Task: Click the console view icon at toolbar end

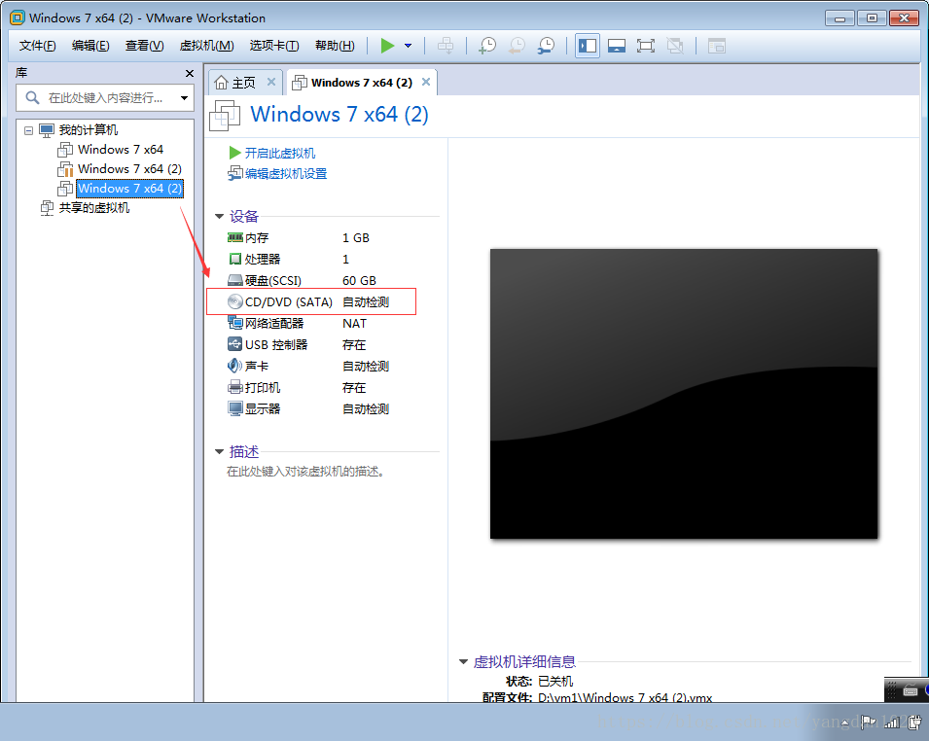Action: pos(717,46)
